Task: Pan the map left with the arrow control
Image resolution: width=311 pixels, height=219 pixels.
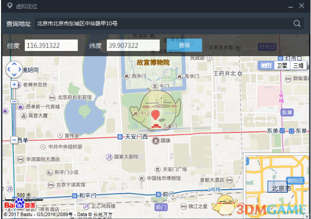Action: coord(8,69)
